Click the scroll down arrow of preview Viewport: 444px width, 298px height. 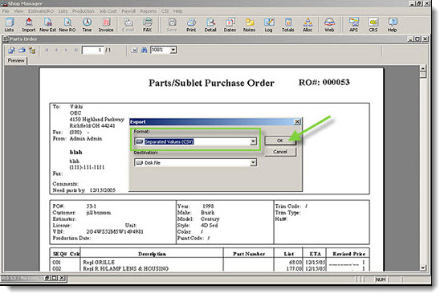point(423,267)
